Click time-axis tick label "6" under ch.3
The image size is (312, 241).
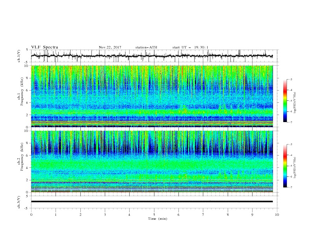tap(178, 215)
